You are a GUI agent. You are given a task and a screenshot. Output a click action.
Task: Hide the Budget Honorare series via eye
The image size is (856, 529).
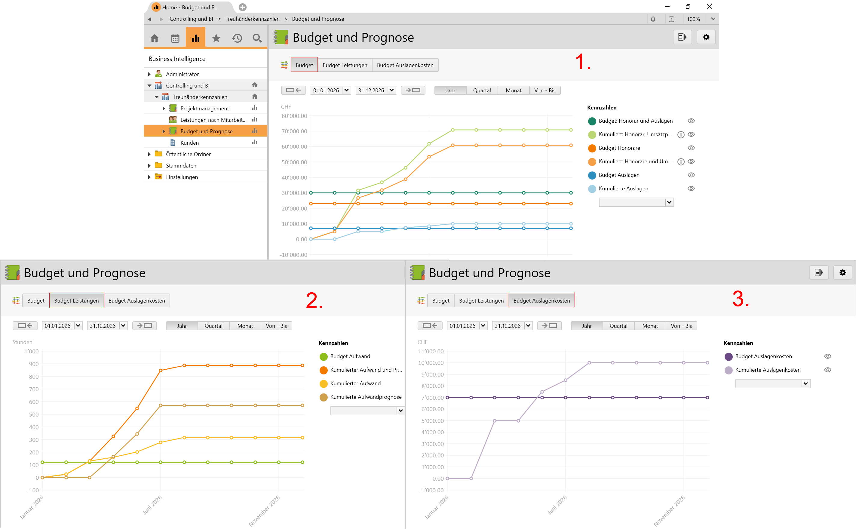(691, 148)
